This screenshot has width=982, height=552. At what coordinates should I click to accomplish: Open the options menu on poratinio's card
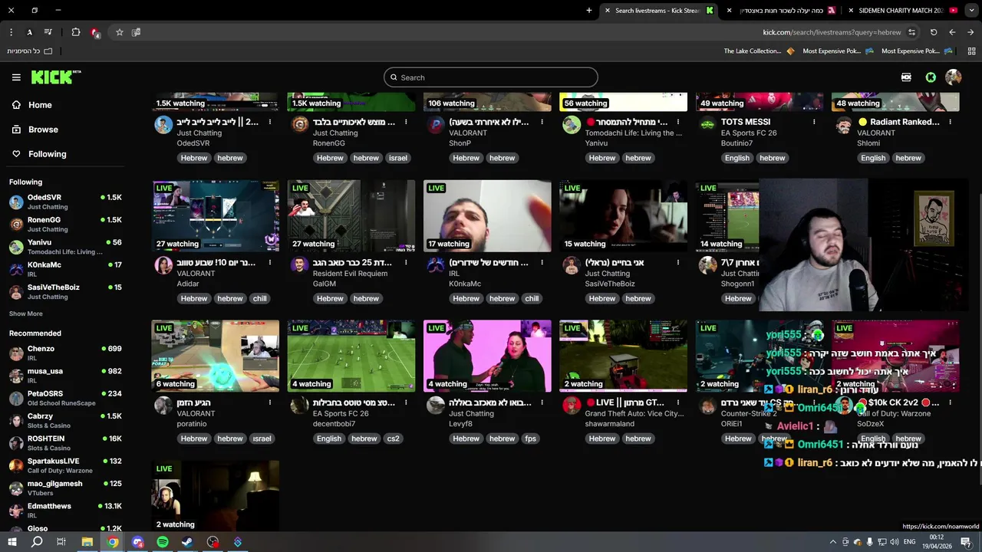pos(270,402)
